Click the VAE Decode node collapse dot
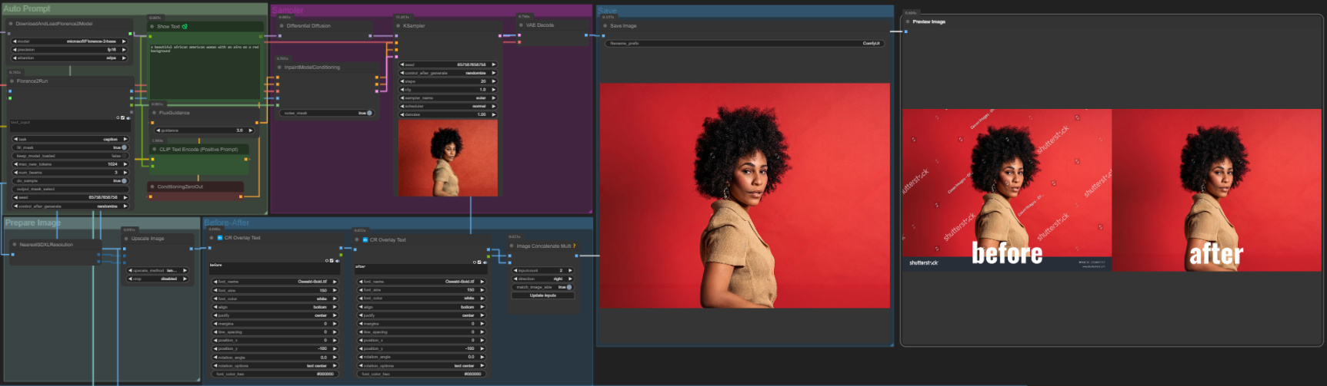Image resolution: width=1327 pixels, height=386 pixels. coord(522,25)
